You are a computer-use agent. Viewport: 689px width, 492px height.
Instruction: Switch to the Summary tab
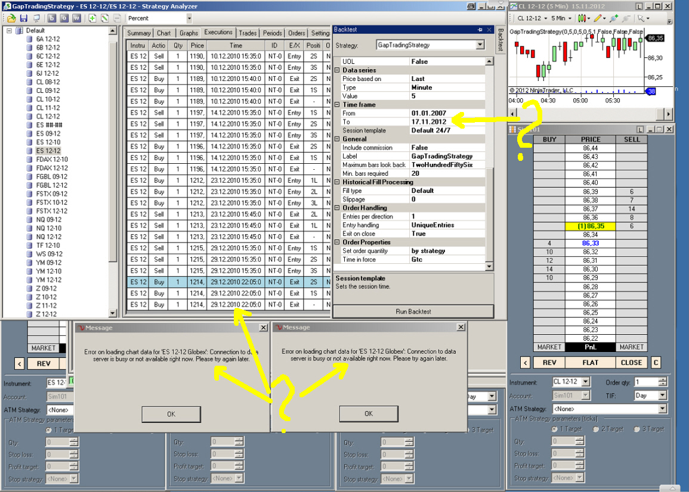(139, 33)
